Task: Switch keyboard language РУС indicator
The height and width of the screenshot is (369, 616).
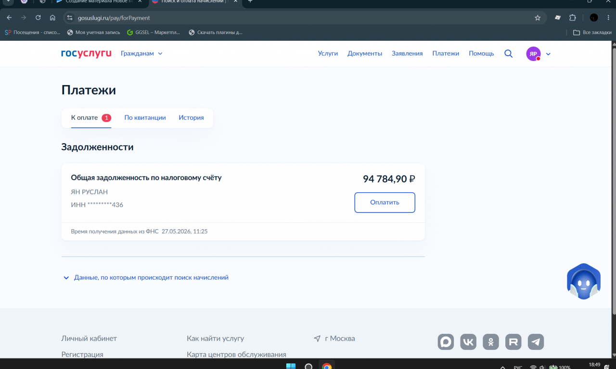Action: pyautogui.click(x=518, y=367)
